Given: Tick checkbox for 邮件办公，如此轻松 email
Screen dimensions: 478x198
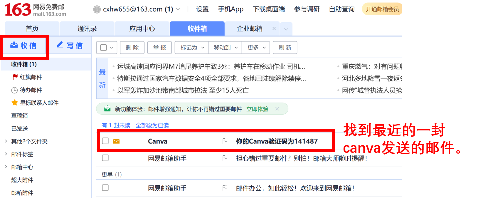Looking at the screenshot, I should coord(105,187).
